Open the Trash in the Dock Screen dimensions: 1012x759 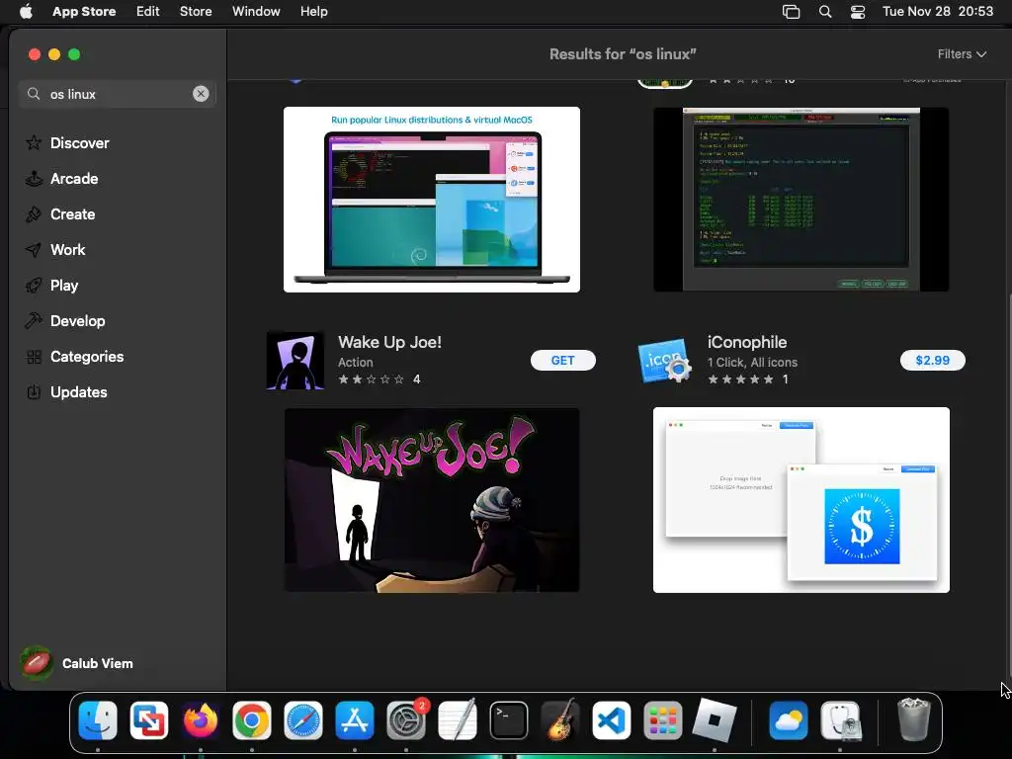pyautogui.click(x=913, y=720)
